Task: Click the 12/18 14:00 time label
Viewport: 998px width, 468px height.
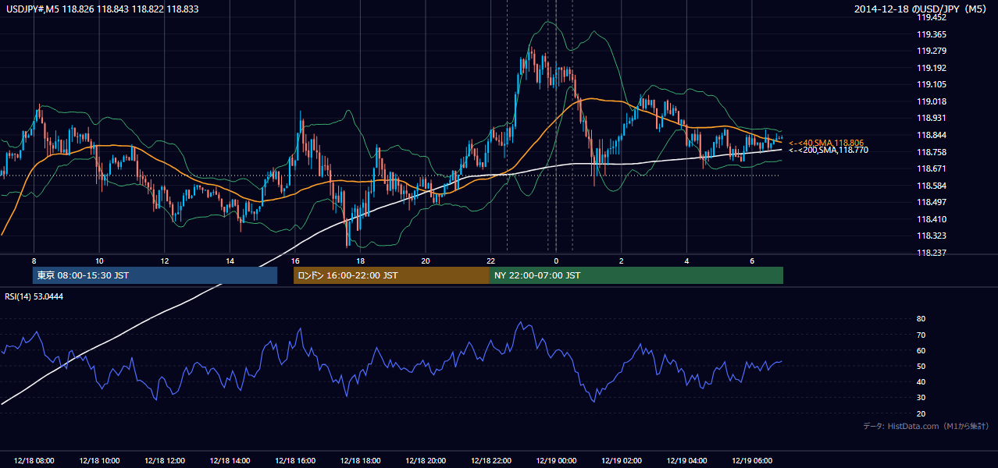Action: coord(230,461)
